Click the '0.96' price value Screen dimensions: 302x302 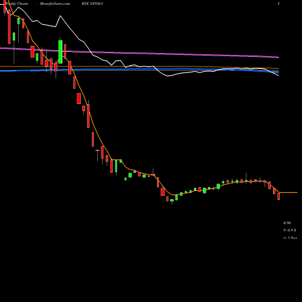pos(287,223)
